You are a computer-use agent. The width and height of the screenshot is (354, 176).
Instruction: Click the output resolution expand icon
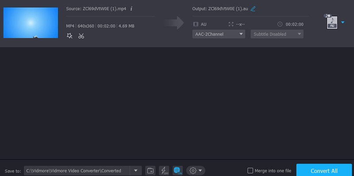coord(231,24)
